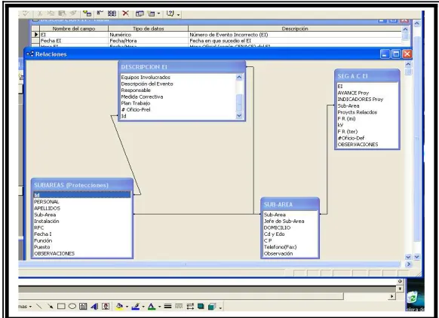Click the down arrow of DESCRIPCION EI field list scrollbar
Image resolution: width=439 pixels, height=318 pixels.
(x=239, y=115)
